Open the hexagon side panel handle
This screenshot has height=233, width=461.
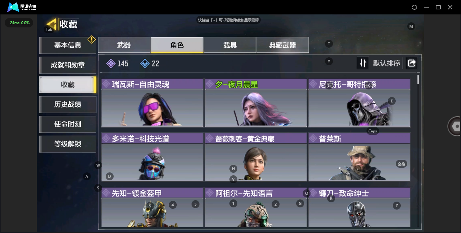[x=455, y=126]
